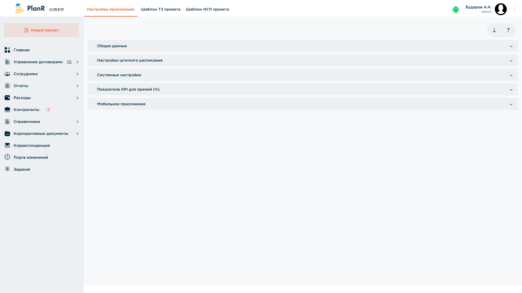Create a project with Новый проект button
Image resolution: width=522 pixels, height=293 pixels.
[42, 30]
